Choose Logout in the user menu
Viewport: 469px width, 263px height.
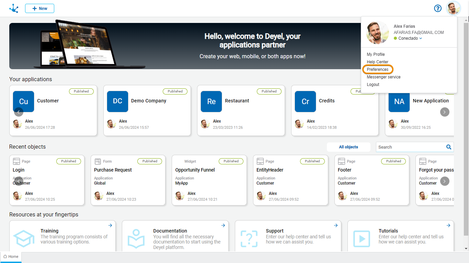point(373,85)
